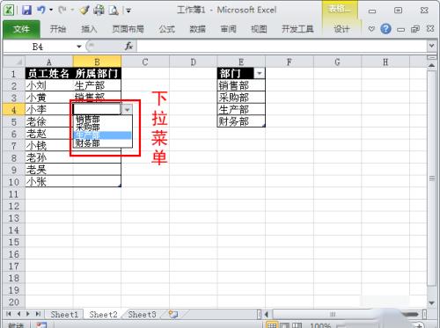The image size is (440, 328).
Task: Open the 文件 menu tab
Action: pyautogui.click(x=21, y=29)
